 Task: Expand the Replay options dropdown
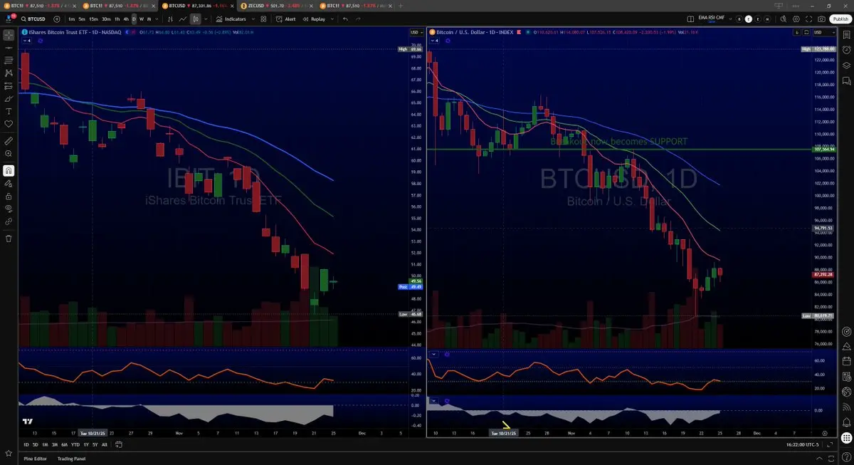pyautogui.click(x=332, y=19)
